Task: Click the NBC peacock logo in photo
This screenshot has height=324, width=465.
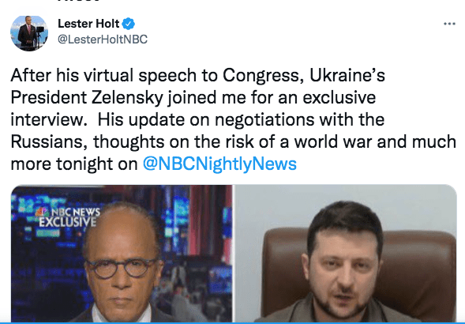Action: [x=42, y=212]
